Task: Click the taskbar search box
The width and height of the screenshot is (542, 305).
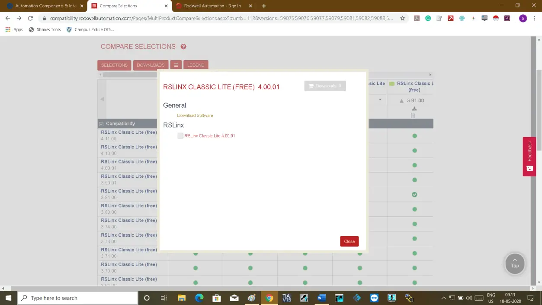Action: pos(78,298)
